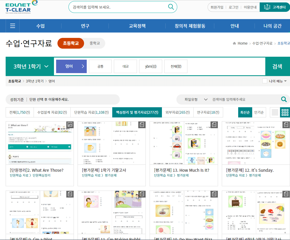This screenshot has height=240, width=290.
Task: Open the 나의 공간 menu
Action: coord(273,26)
